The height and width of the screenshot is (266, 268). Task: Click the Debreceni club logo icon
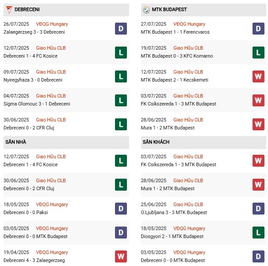pyautogui.click(x=9, y=9)
